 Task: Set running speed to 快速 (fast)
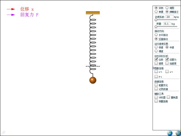tap(156, 47)
